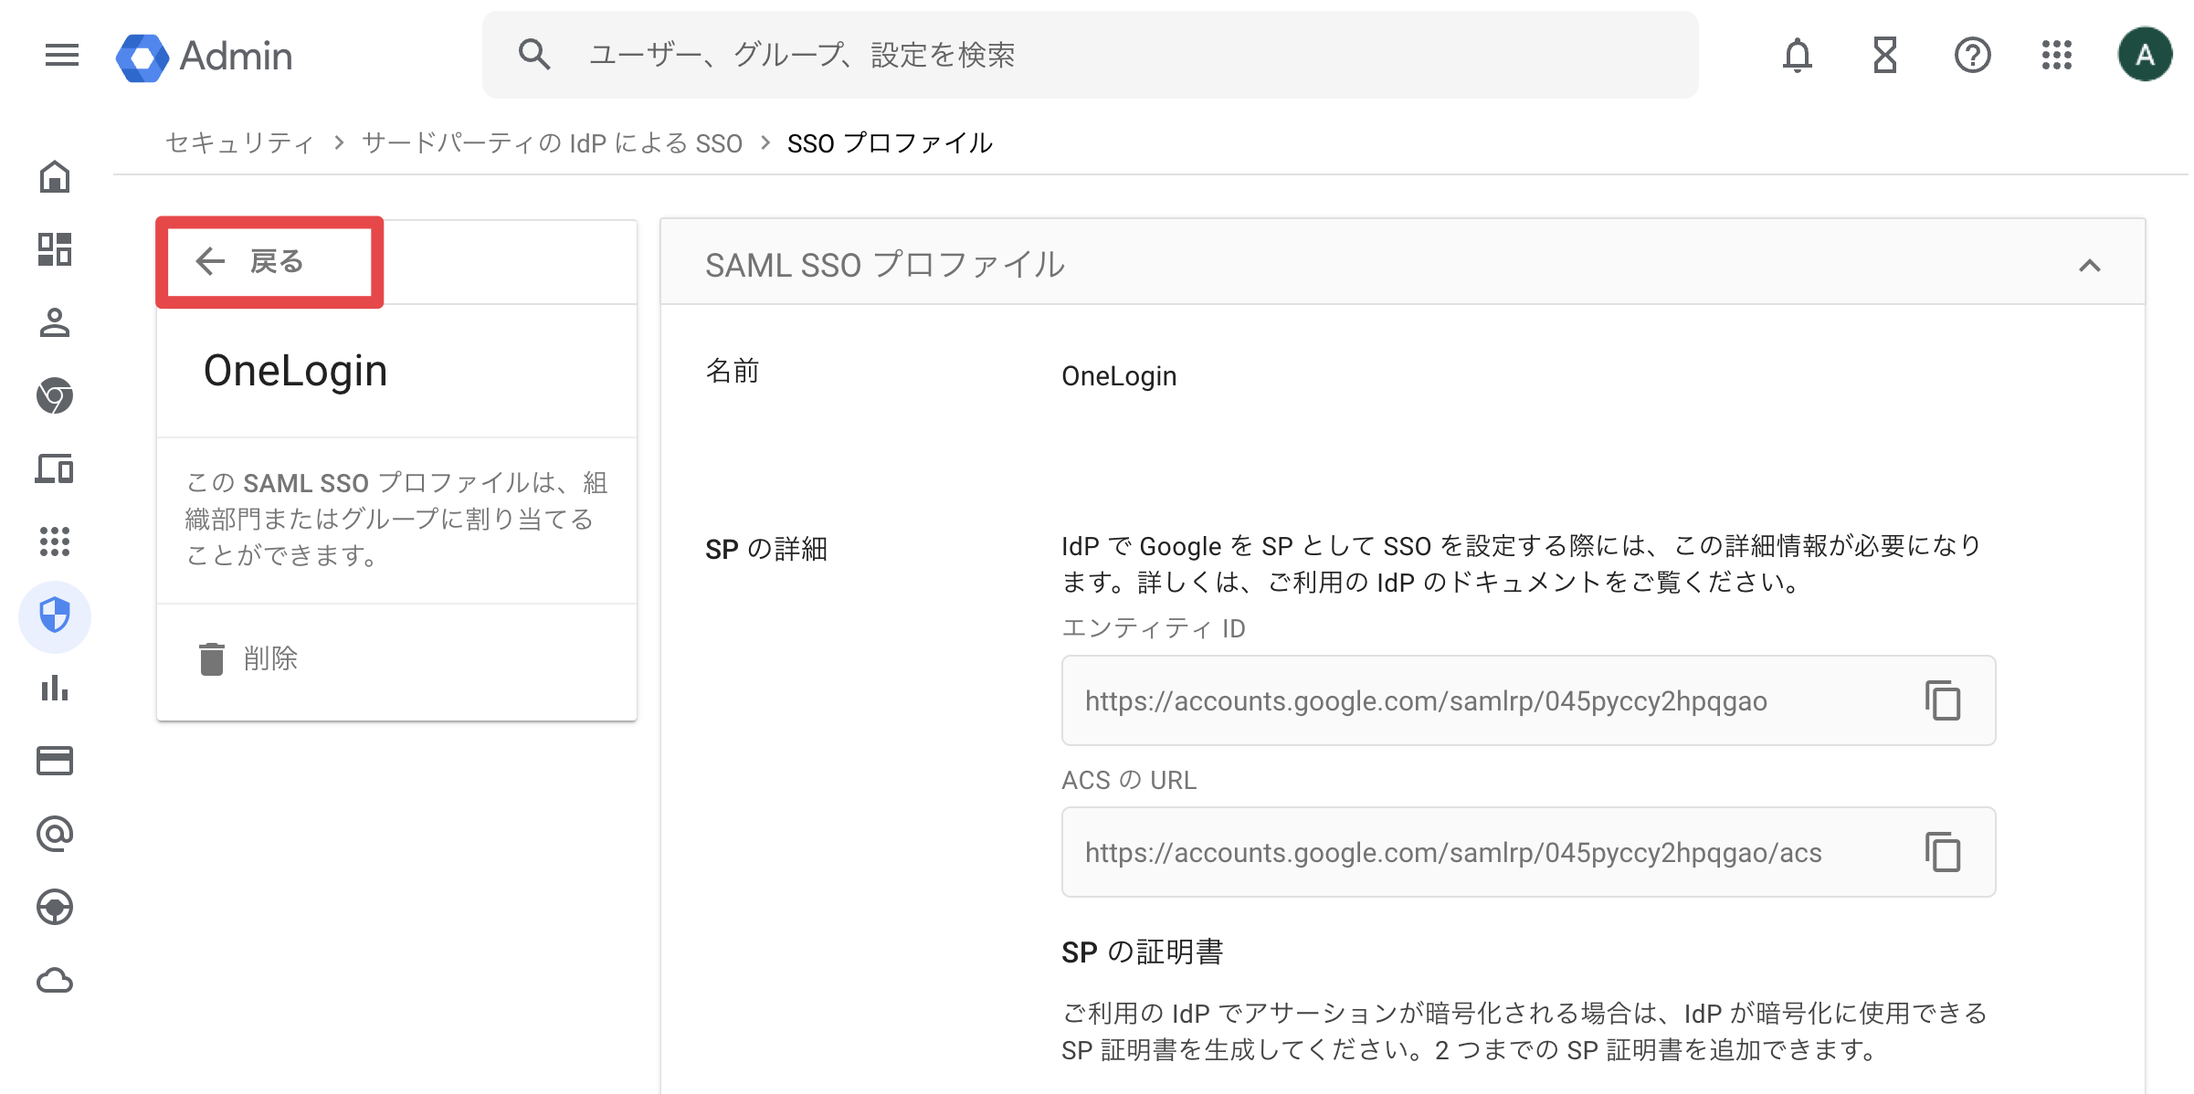Go to Home in the sidebar
This screenshot has height=1094, width=2194.
[55, 176]
